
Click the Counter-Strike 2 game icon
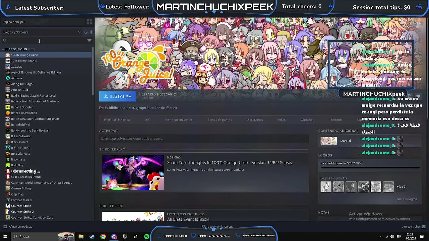pyautogui.click(x=8, y=212)
